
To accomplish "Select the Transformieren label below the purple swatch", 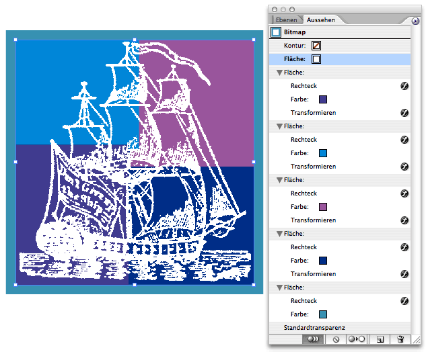I will (x=313, y=220).
